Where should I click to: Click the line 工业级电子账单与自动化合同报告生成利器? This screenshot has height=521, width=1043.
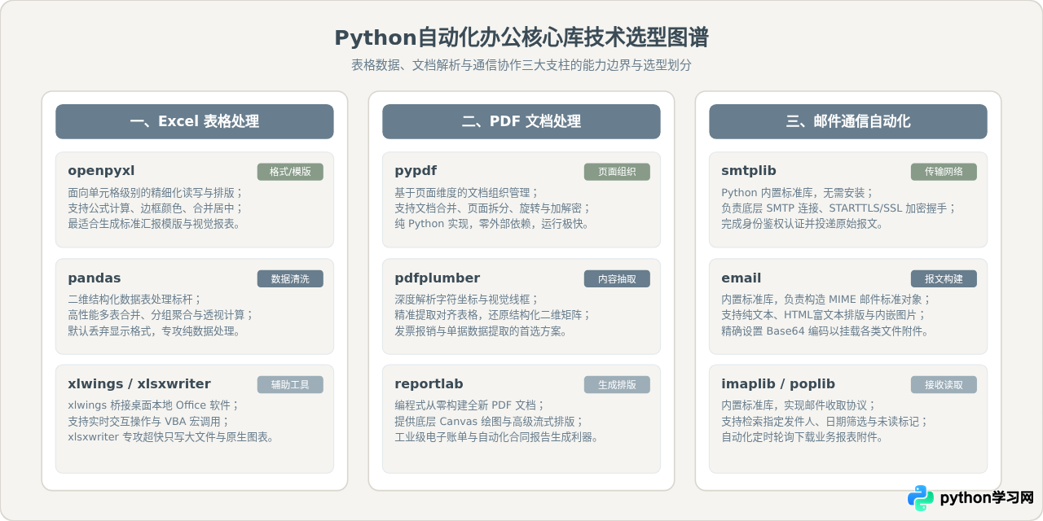tap(497, 436)
